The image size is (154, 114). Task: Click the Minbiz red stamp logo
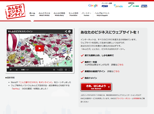(15, 11)
